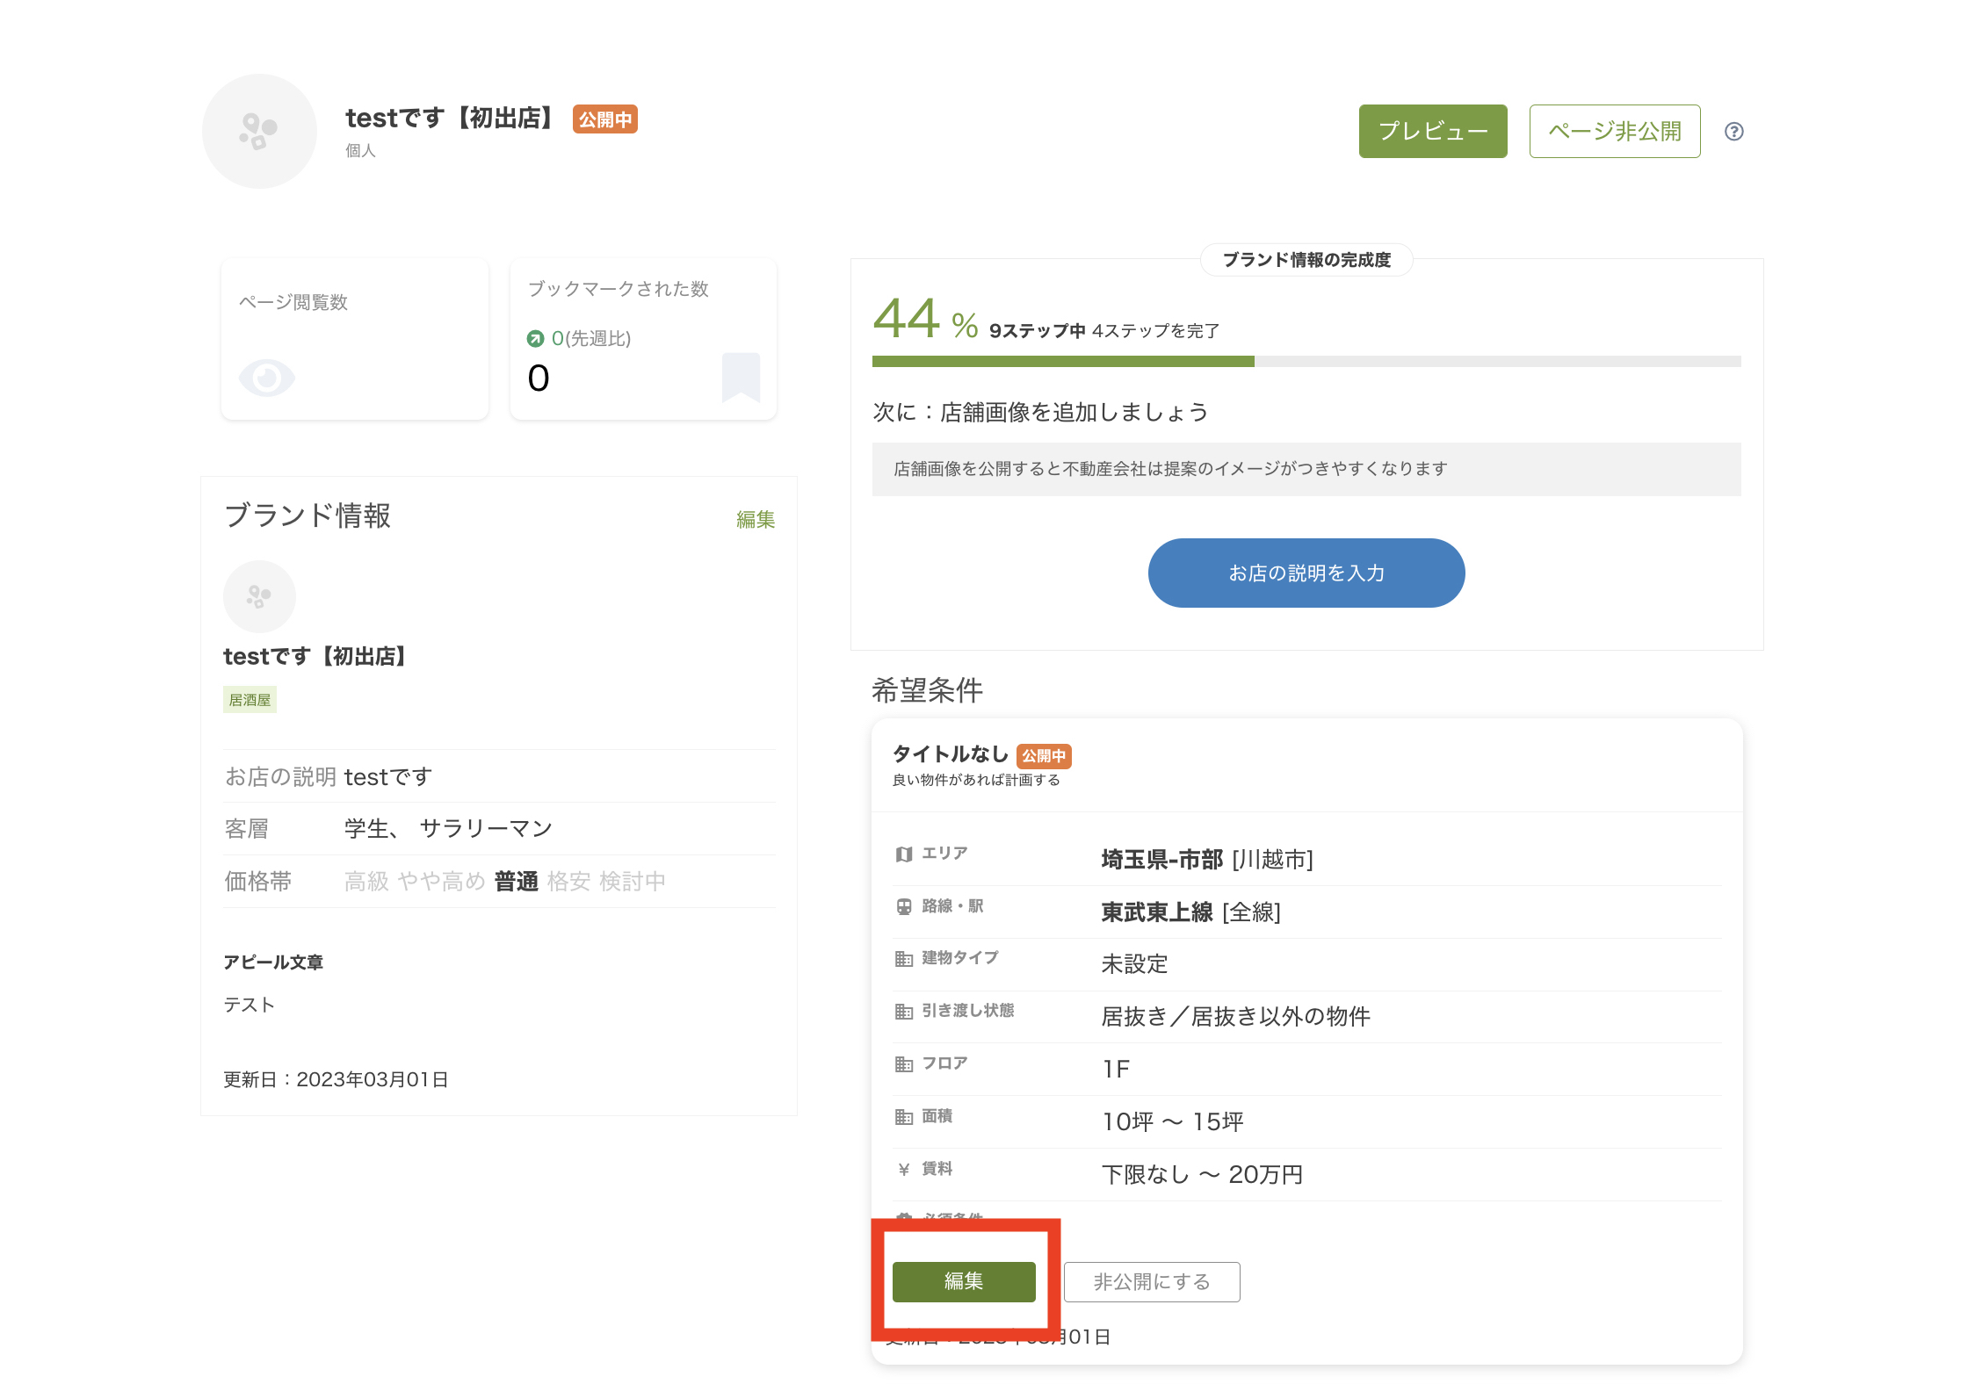
Task: Open the プレビュー preview button
Action: tap(1432, 132)
